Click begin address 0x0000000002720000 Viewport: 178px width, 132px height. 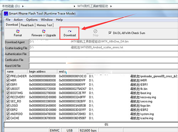(42, 89)
